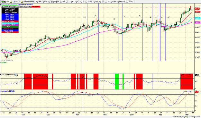Click the crosshair plus tool icon
This screenshot has height=118, width=201.
click(8, 2)
